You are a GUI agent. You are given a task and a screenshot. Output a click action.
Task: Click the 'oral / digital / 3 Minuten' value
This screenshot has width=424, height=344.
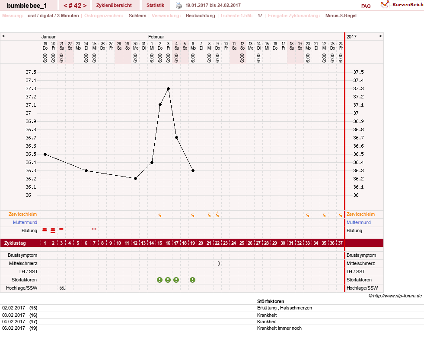[53, 16]
